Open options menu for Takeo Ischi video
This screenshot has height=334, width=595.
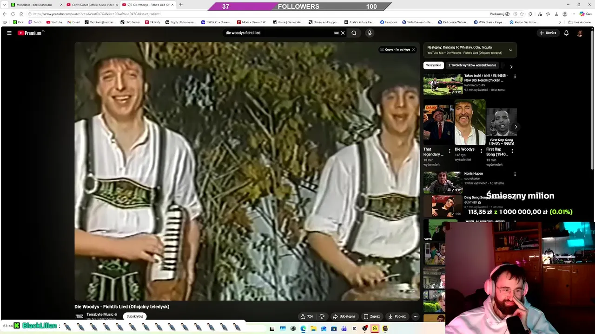pos(515,76)
